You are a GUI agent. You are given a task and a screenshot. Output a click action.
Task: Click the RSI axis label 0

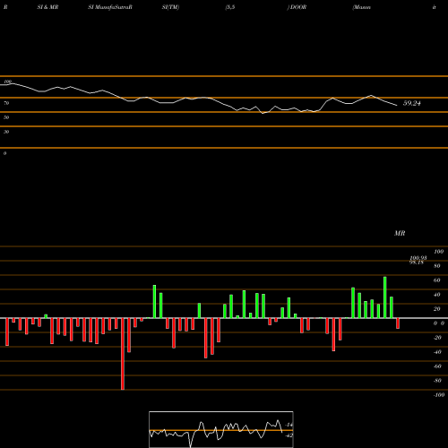click(4, 153)
